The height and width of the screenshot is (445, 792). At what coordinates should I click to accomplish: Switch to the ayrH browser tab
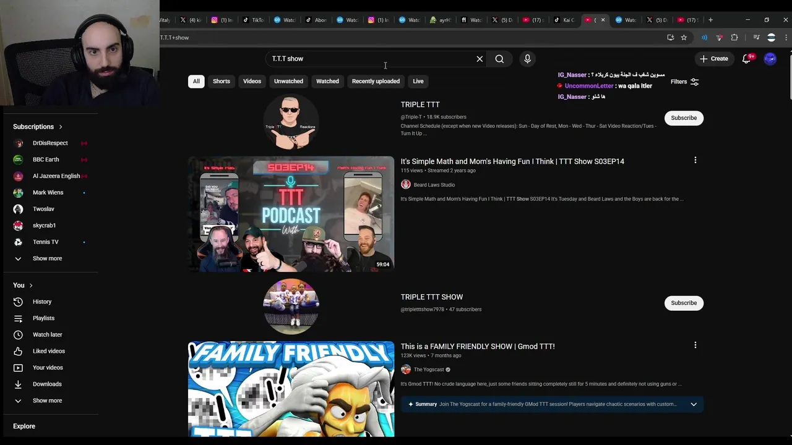pyautogui.click(x=441, y=20)
